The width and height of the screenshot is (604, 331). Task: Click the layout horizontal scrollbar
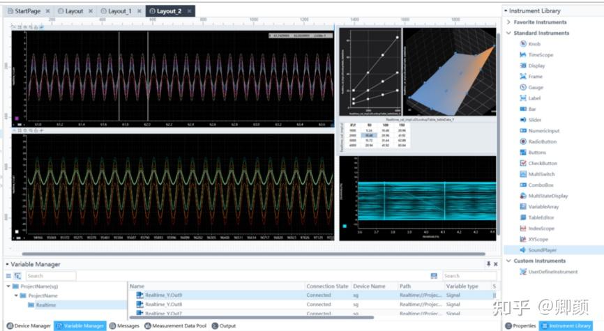pyautogui.click(x=253, y=254)
